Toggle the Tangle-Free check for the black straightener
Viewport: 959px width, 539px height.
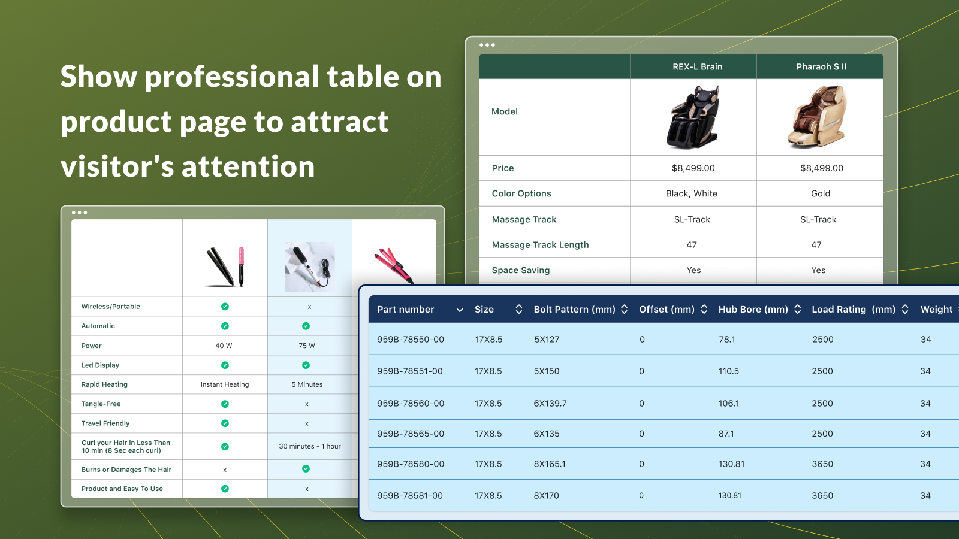coord(225,404)
